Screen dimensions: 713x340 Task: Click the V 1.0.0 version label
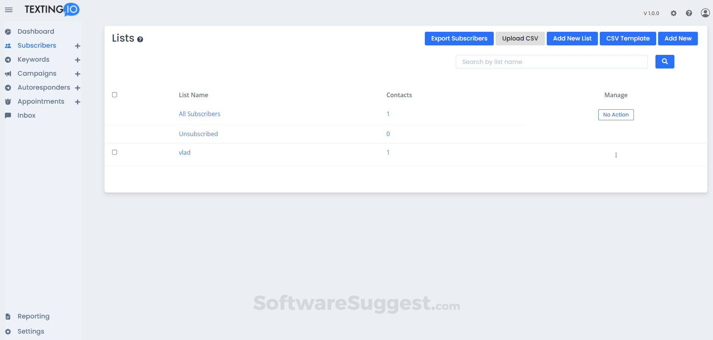[651, 13]
